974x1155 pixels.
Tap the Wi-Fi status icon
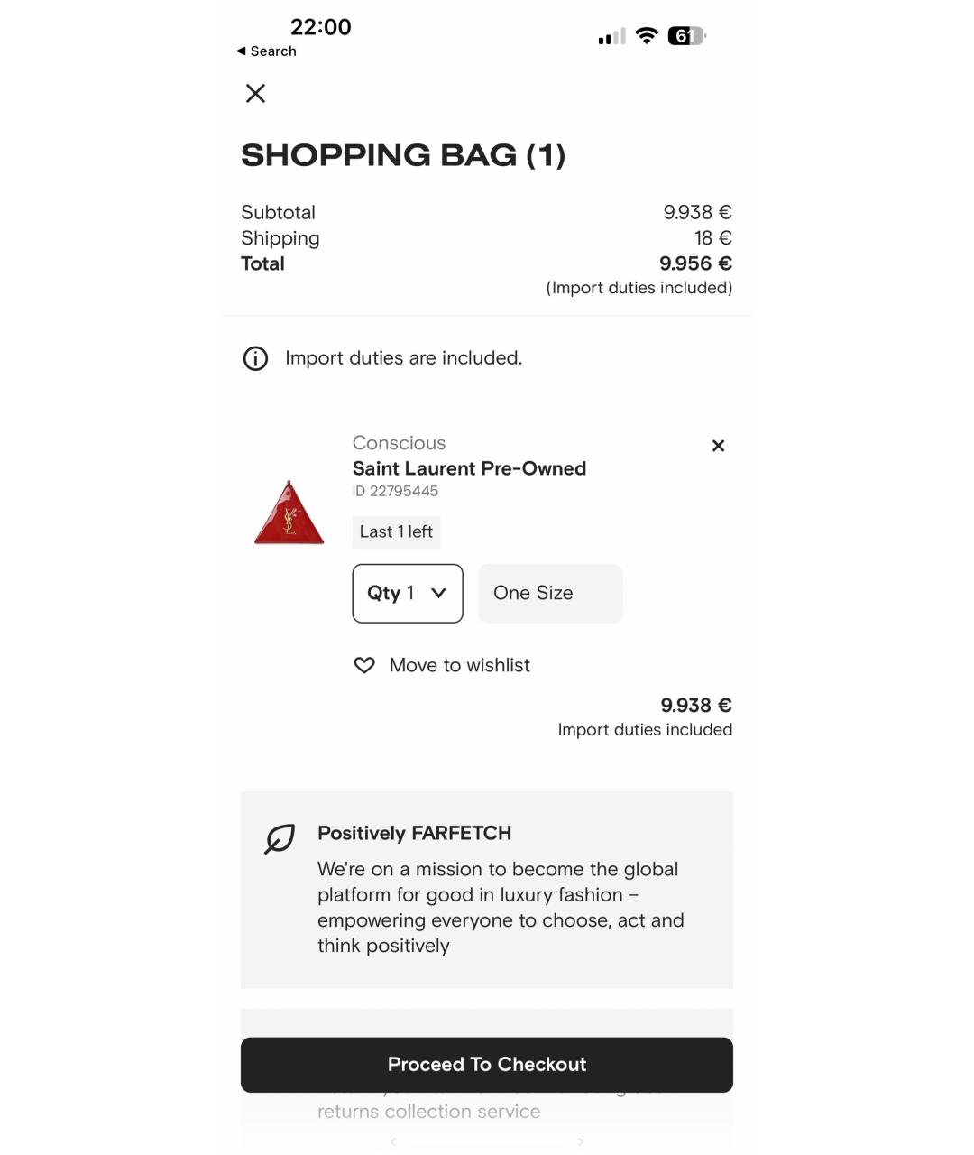click(x=646, y=36)
